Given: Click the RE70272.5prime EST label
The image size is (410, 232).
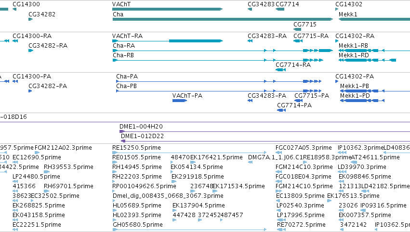Looking at the screenshot, I should [x=302, y=225].
